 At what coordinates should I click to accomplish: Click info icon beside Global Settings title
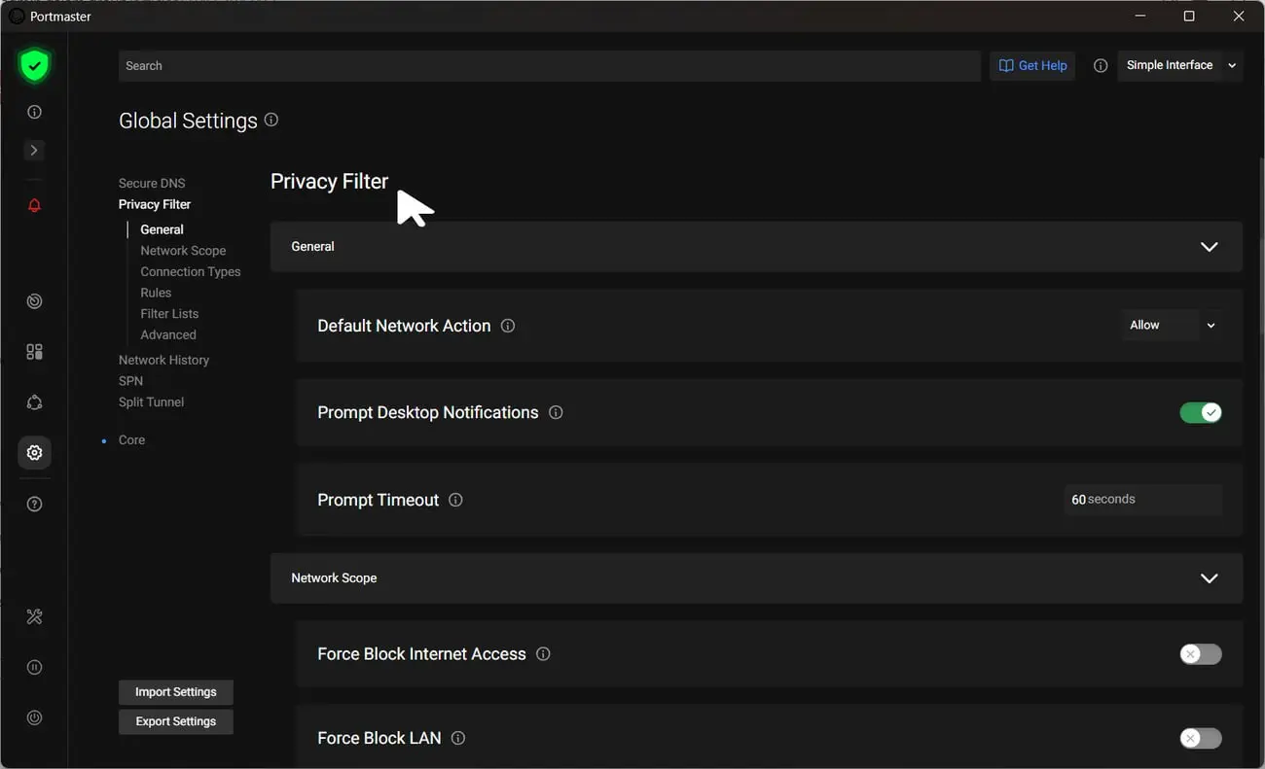[271, 120]
